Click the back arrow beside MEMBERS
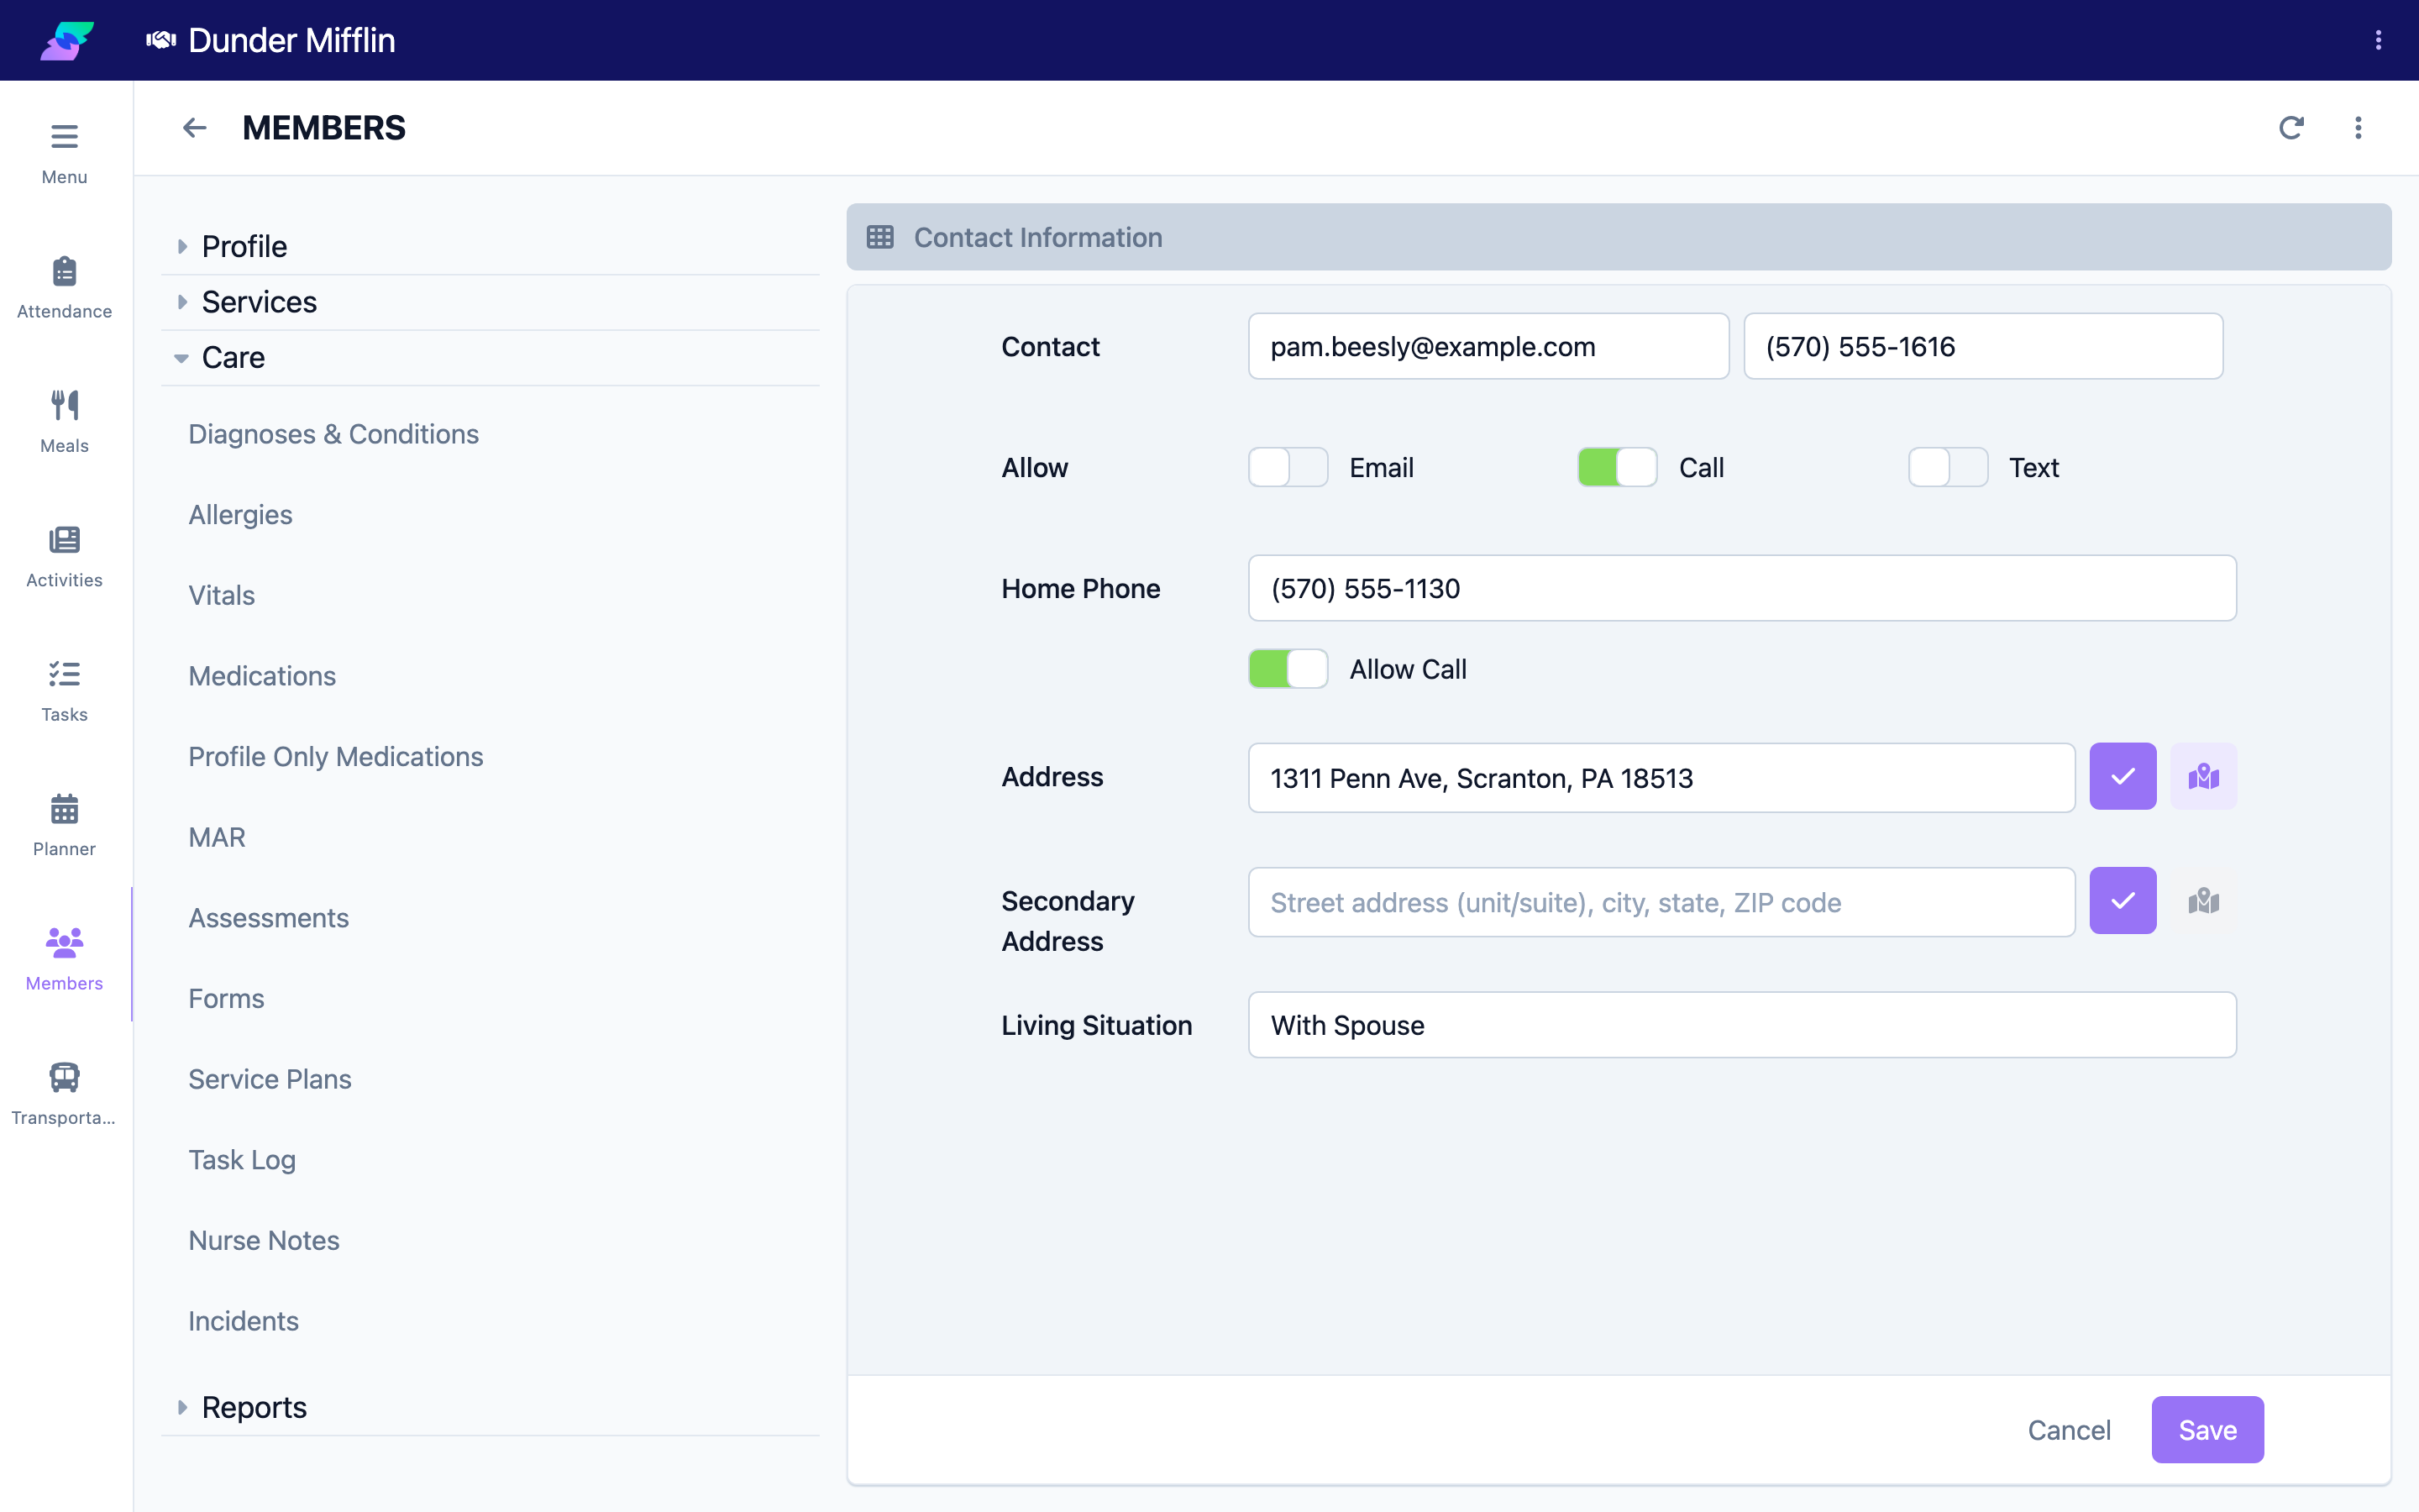This screenshot has width=2419, height=1512. pyautogui.click(x=194, y=128)
